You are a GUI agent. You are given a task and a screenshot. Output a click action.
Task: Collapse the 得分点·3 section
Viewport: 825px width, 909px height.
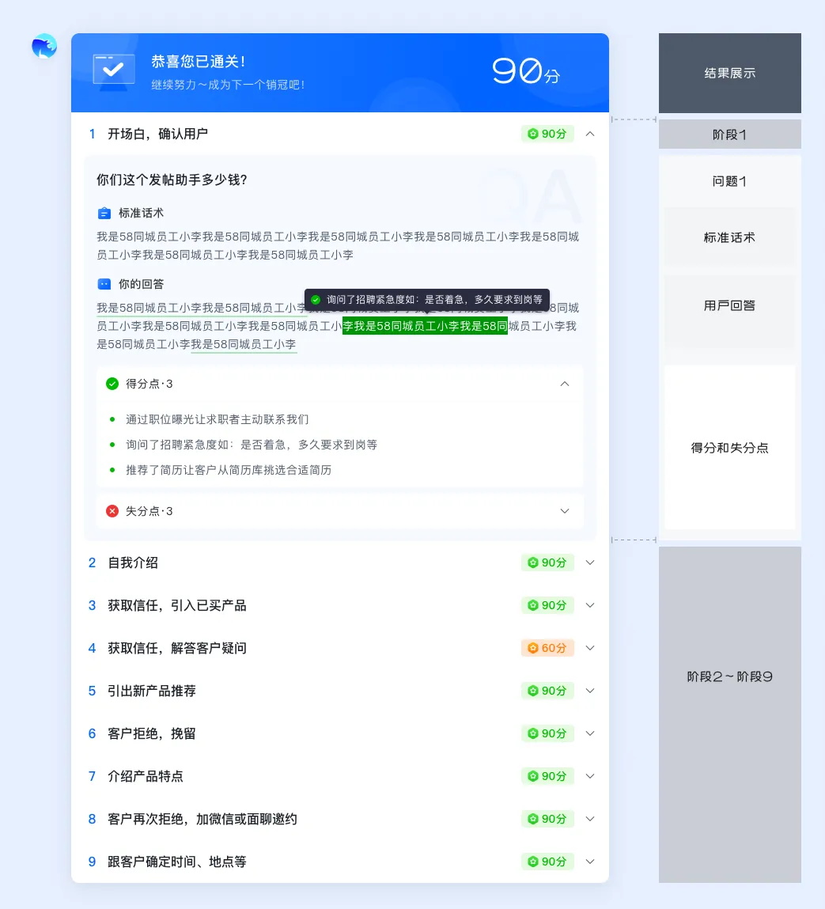(x=565, y=384)
